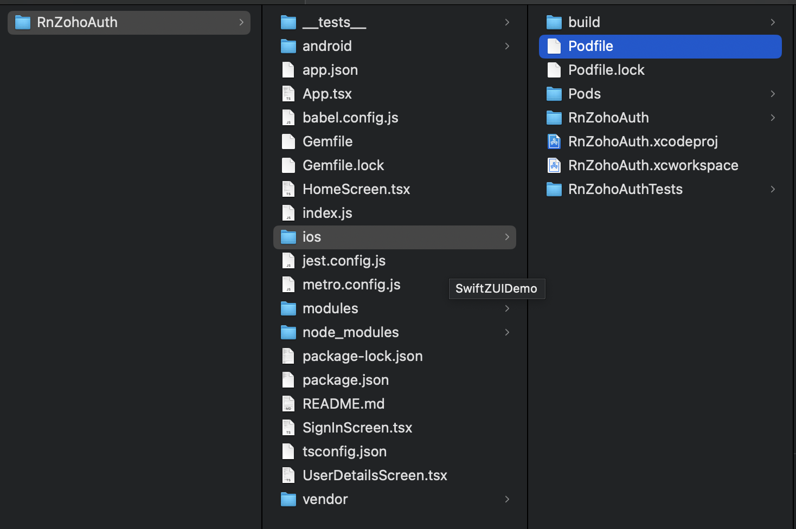The height and width of the screenshot is (529, 796).
Task: Click the RnZohoAuth.xcworkspace file icon
Action: pos(554,165)
